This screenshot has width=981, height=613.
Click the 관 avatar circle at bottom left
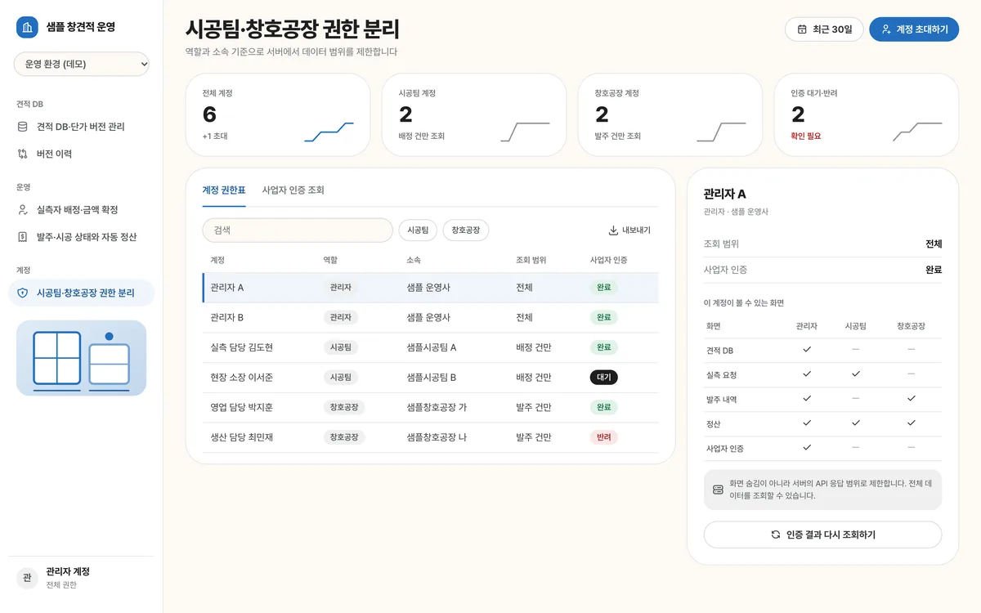pos(27,578)
